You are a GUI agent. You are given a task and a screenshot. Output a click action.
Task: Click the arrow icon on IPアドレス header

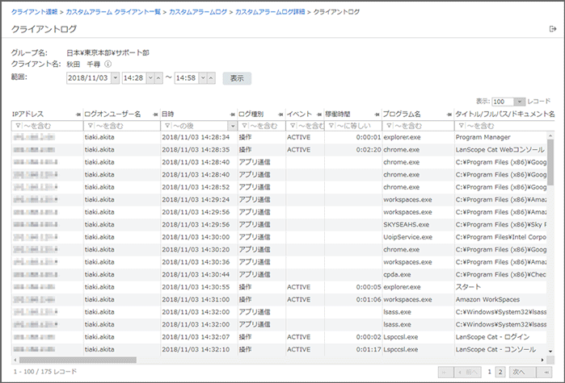tap(78, 114)
